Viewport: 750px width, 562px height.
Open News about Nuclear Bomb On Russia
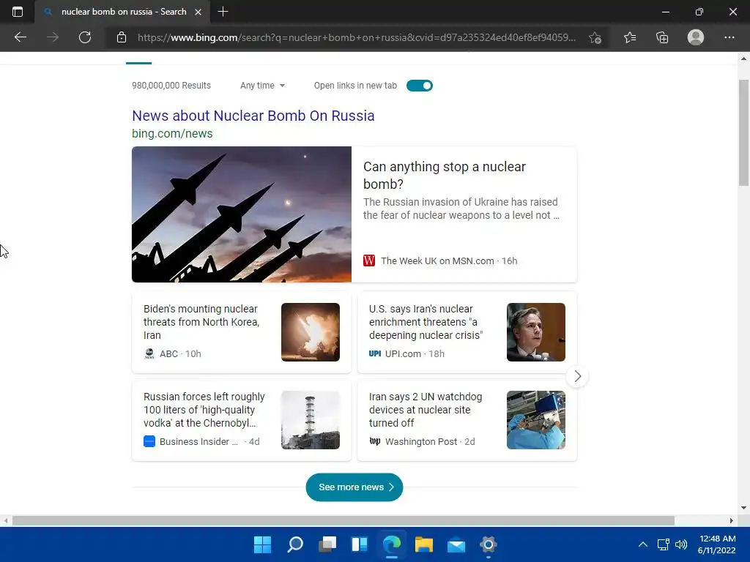253,116
